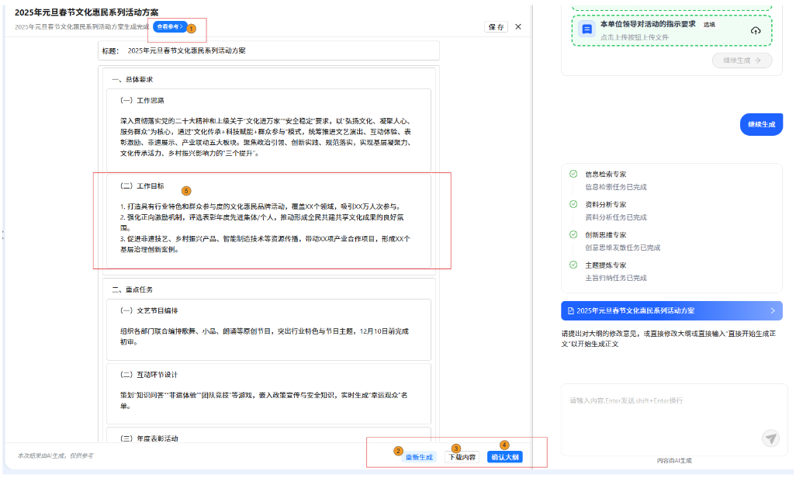This screenshot has height=478, width=796.
Task: Click the green check icon for 主题提炼专家
Action: [x=573, y=265]
